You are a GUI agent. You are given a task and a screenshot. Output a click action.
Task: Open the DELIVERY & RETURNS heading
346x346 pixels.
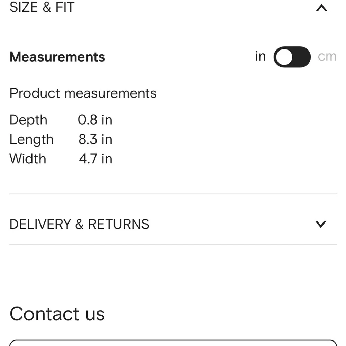[x=80, y=224]
